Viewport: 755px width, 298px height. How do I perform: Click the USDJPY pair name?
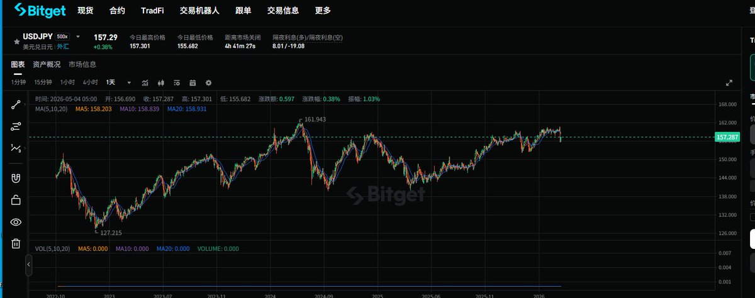coord(38,36)
